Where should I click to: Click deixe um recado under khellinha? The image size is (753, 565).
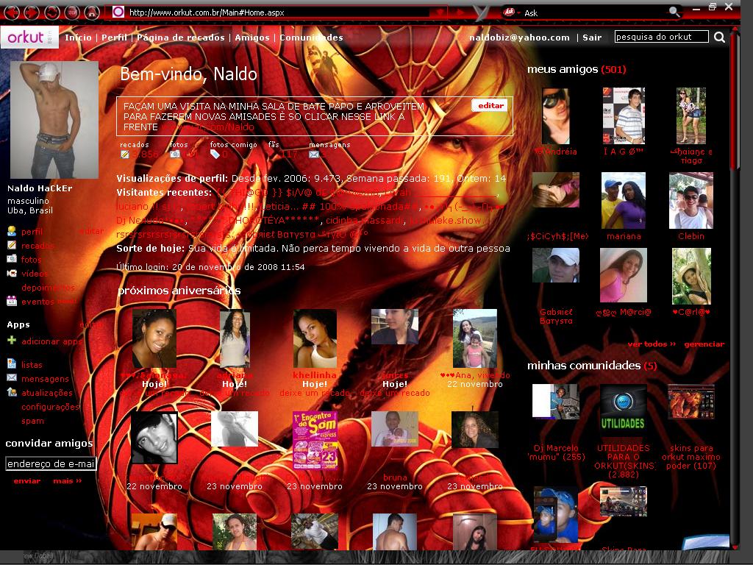[x=315, y=393]
